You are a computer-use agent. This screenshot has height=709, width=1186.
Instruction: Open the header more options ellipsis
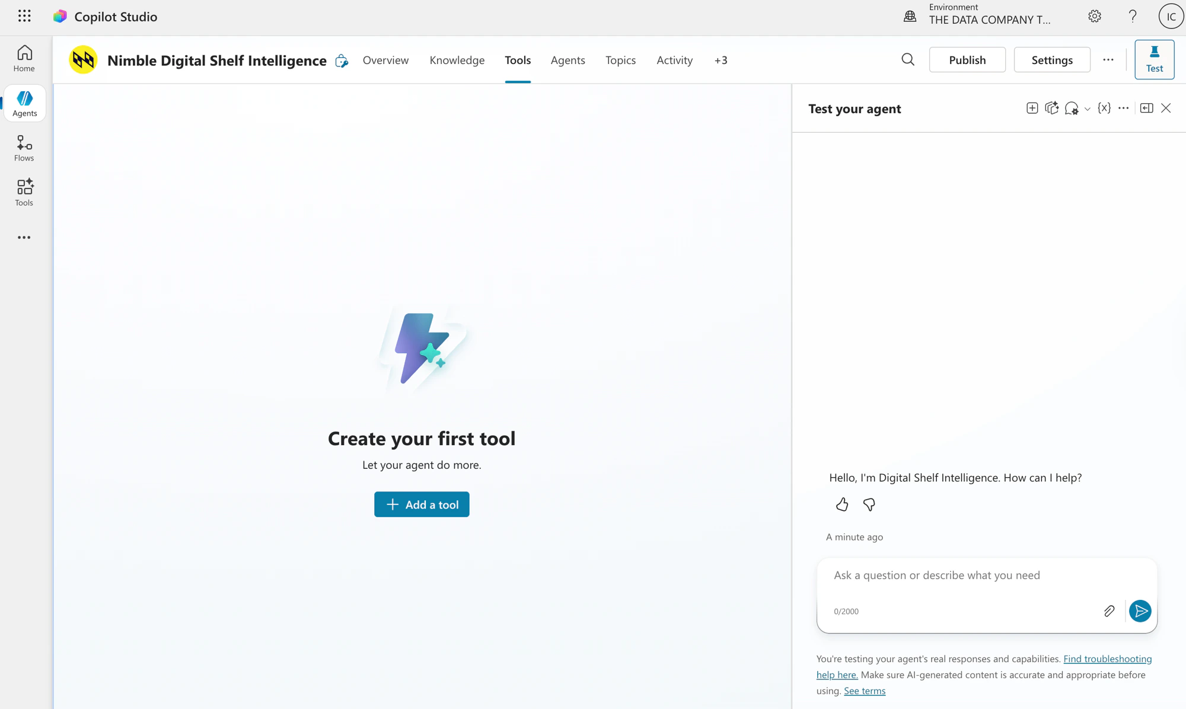(x=1108, y=60)
